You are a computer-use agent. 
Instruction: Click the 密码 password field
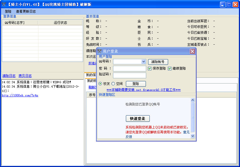(129, 68)
